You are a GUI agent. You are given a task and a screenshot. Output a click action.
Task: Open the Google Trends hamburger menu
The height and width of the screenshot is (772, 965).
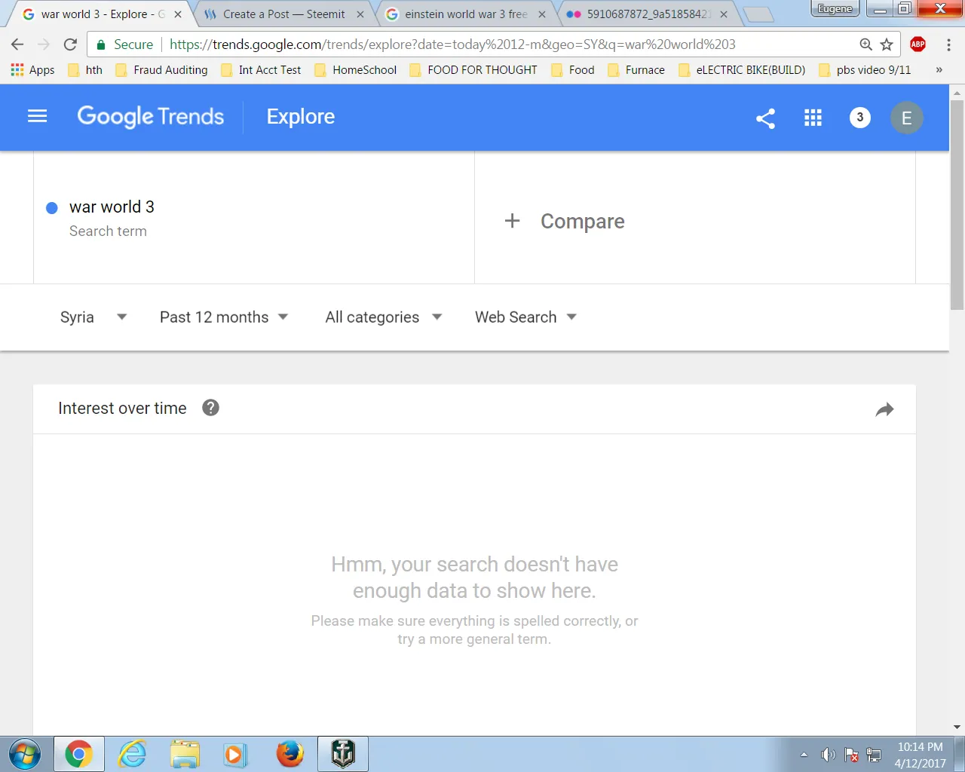38,116
